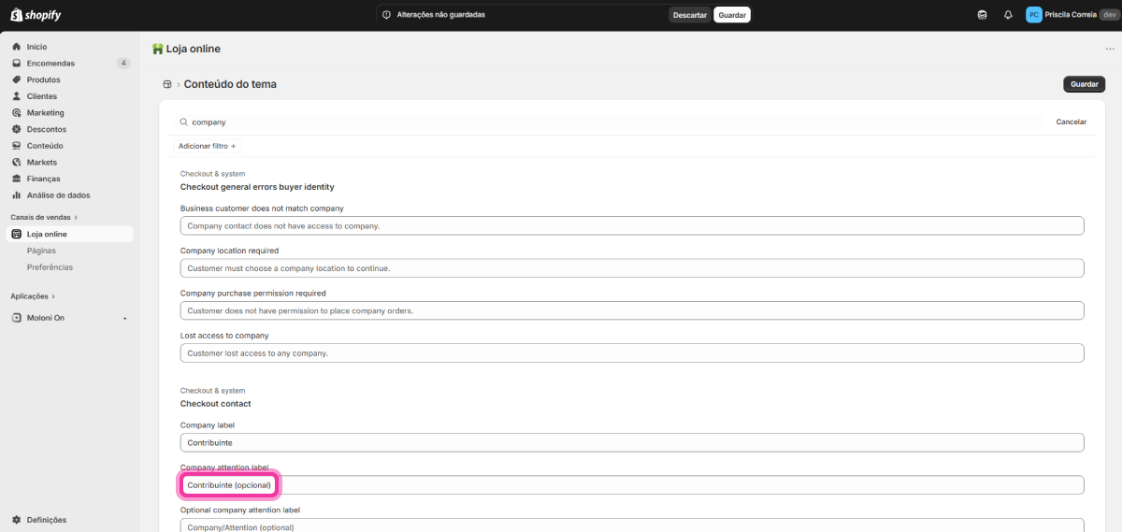The image size is (1122, 532).
Task: Click the Encomendas count badge 4
Action: pos(123,64)
